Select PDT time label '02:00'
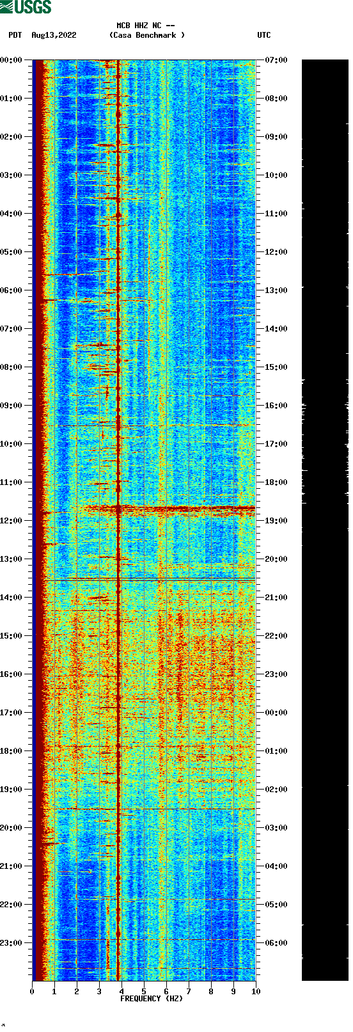353x1032 pixels. point(11,137)
